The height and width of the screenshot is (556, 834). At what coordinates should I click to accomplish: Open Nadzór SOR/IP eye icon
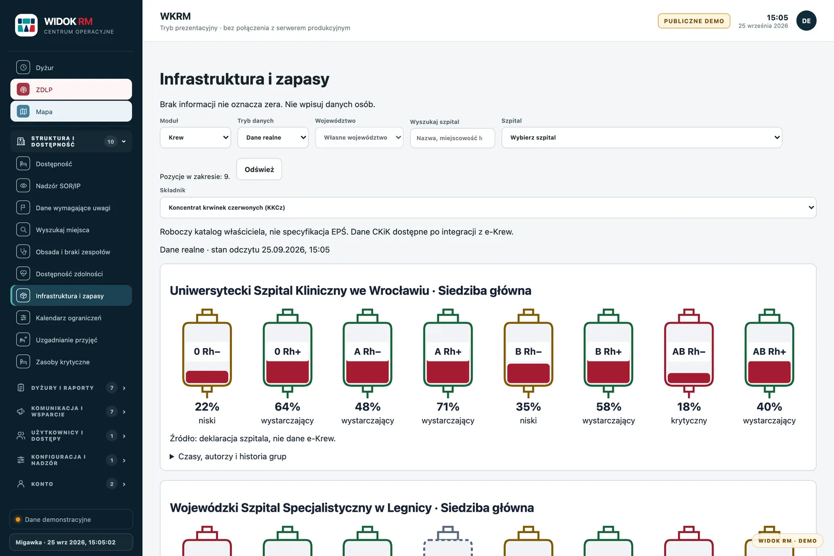pos(23,186)
